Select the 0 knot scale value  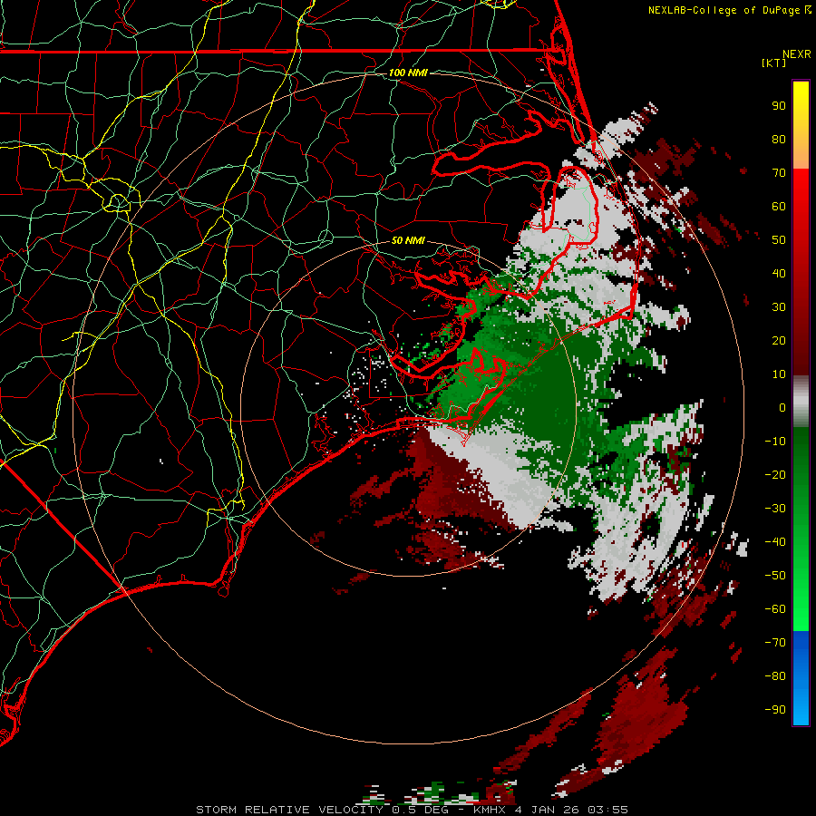click(x=782, y=407)
